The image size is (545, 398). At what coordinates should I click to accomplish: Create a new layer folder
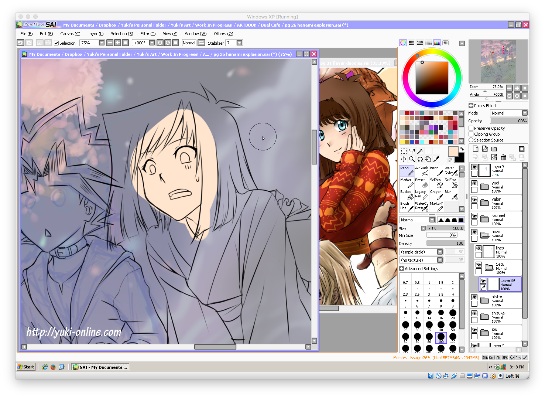(x=494, y=149)
